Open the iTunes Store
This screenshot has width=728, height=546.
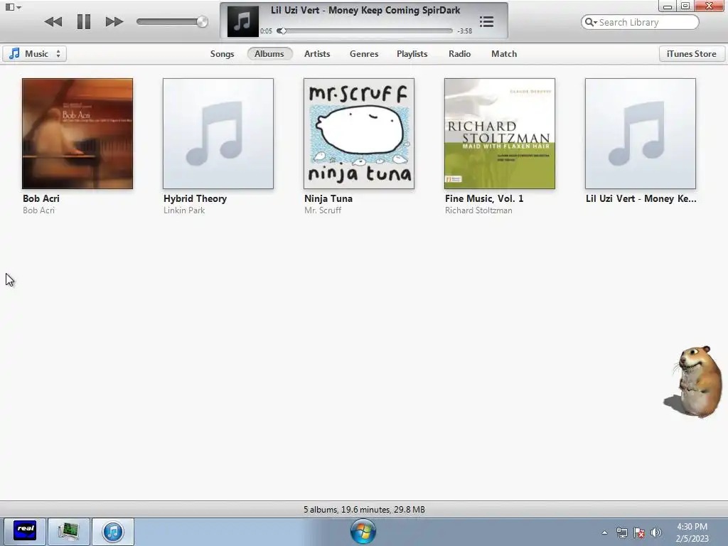pos(691,54)
